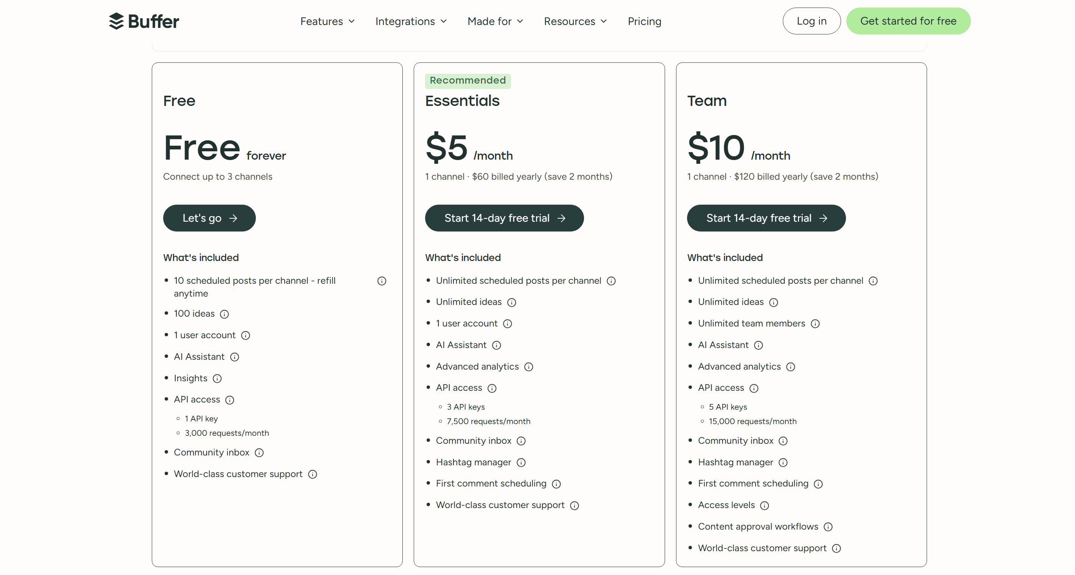
Task: Show info for Free plan 1 user account
Action: pos(245,336)
